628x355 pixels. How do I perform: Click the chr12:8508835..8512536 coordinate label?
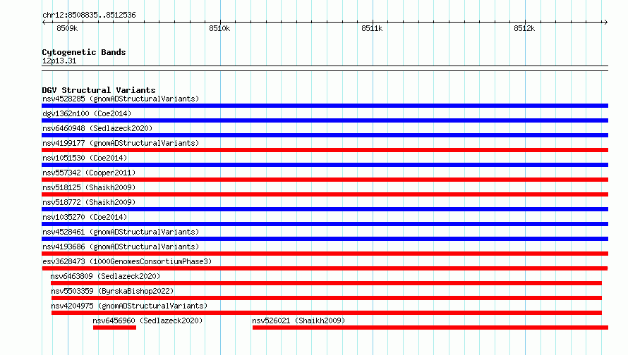pyautogui.click(x=89, y=15)
